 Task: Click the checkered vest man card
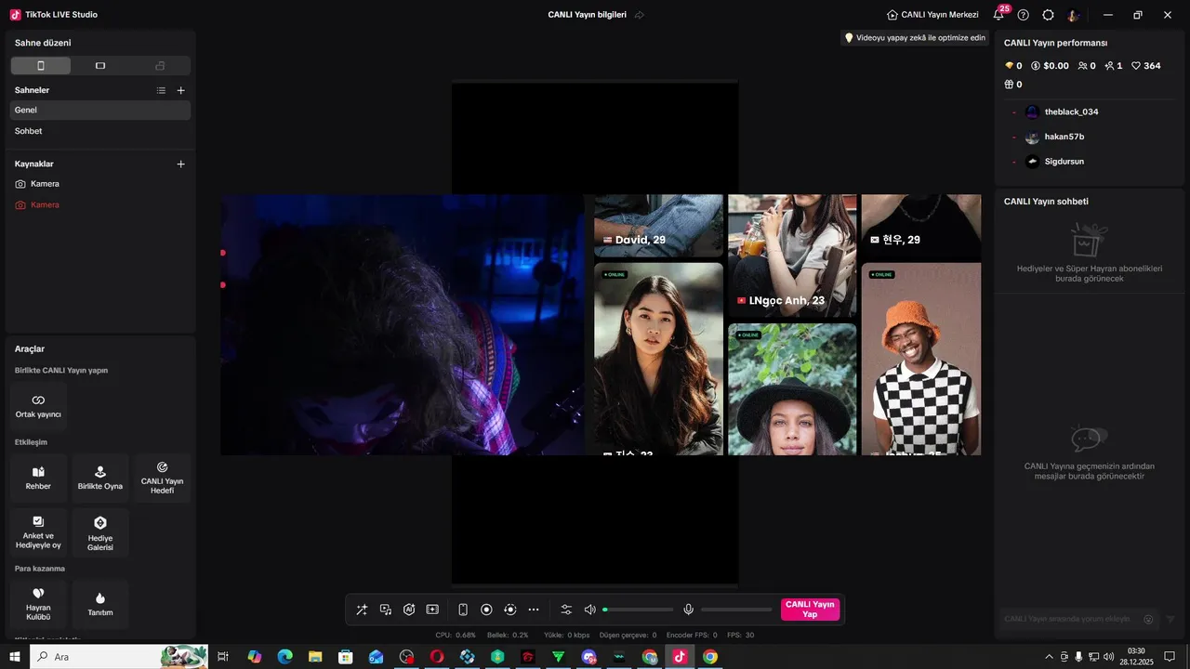click(x=920, y=359)
